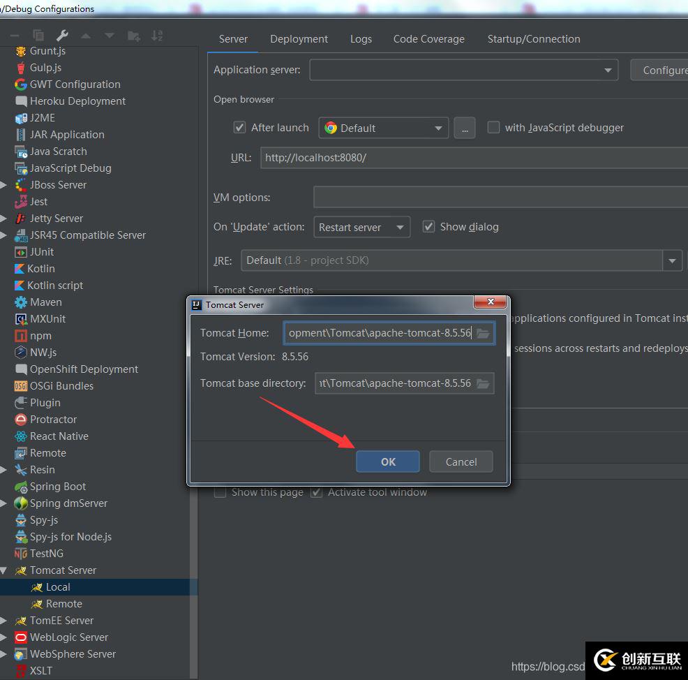This screenshot has width=688, height=680.
Task: Expand the WebLogic Server tree node
Action: [3, 637]
